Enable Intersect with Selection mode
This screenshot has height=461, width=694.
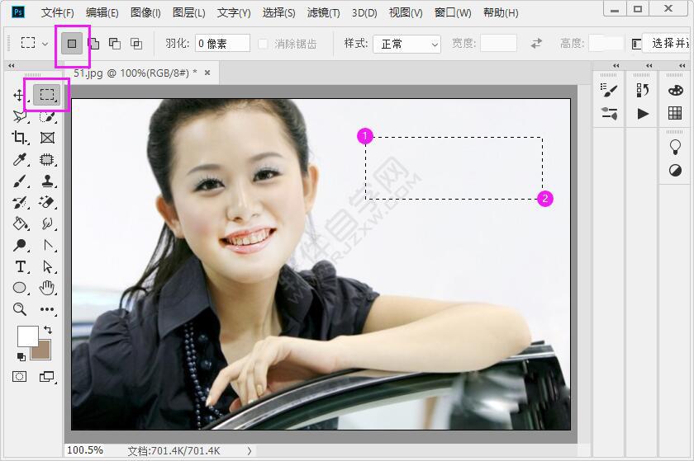pos(136,44)
